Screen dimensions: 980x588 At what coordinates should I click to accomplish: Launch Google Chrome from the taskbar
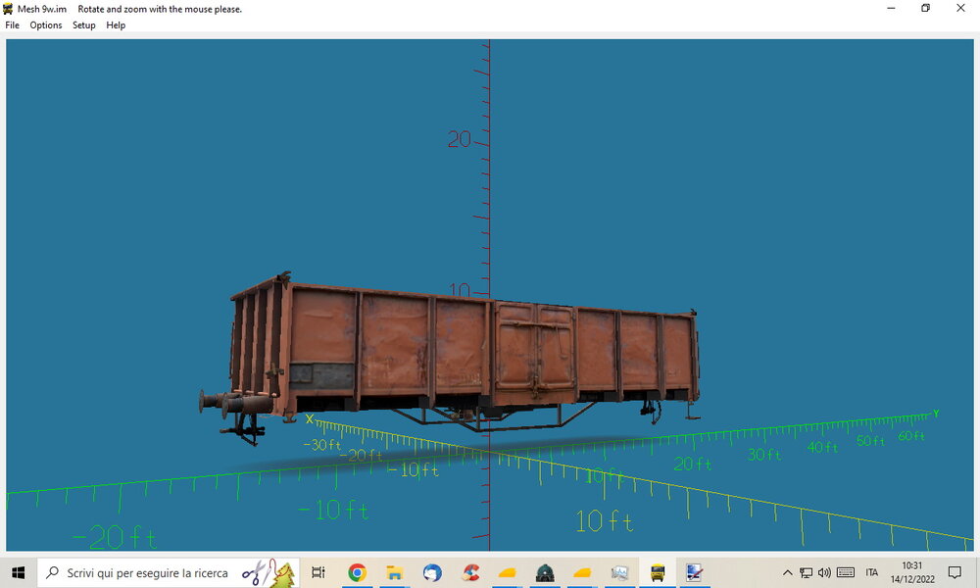click(357, 572)
